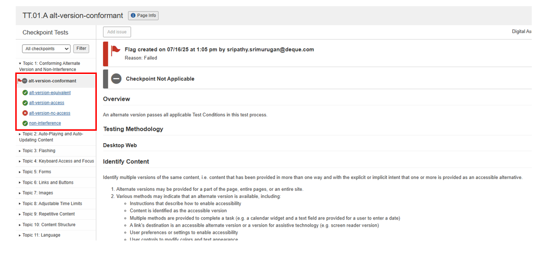537x261 pixels.
Task: Open the non-interference checkpoint link
Action: coord(45,123)
